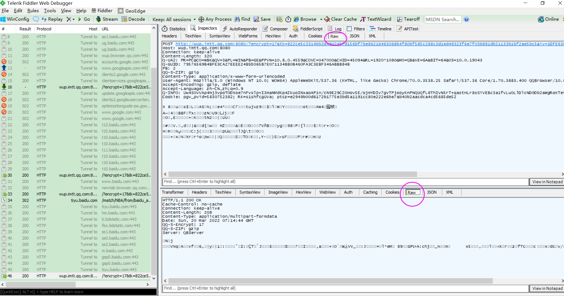Click the response Raw view horizontal scrollbar

tap(330, 281)
